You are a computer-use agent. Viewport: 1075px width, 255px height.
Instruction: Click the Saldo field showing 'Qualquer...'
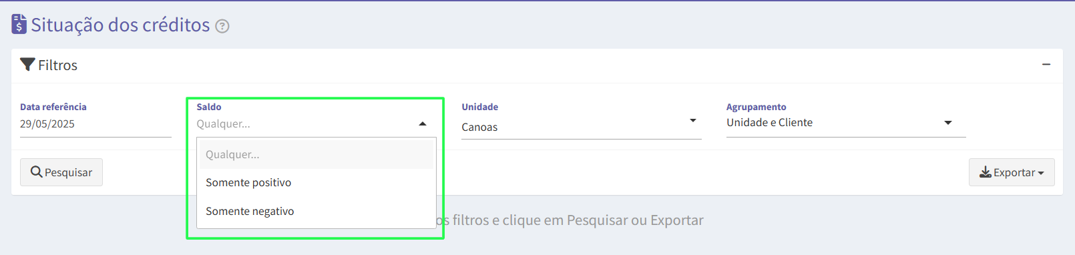point(312,123)
